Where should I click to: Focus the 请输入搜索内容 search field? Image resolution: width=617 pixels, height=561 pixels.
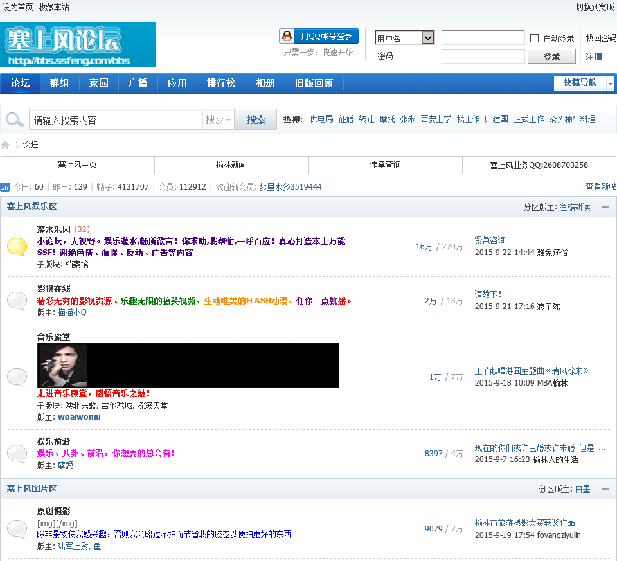pyautogui.click(x=116, y=120)
